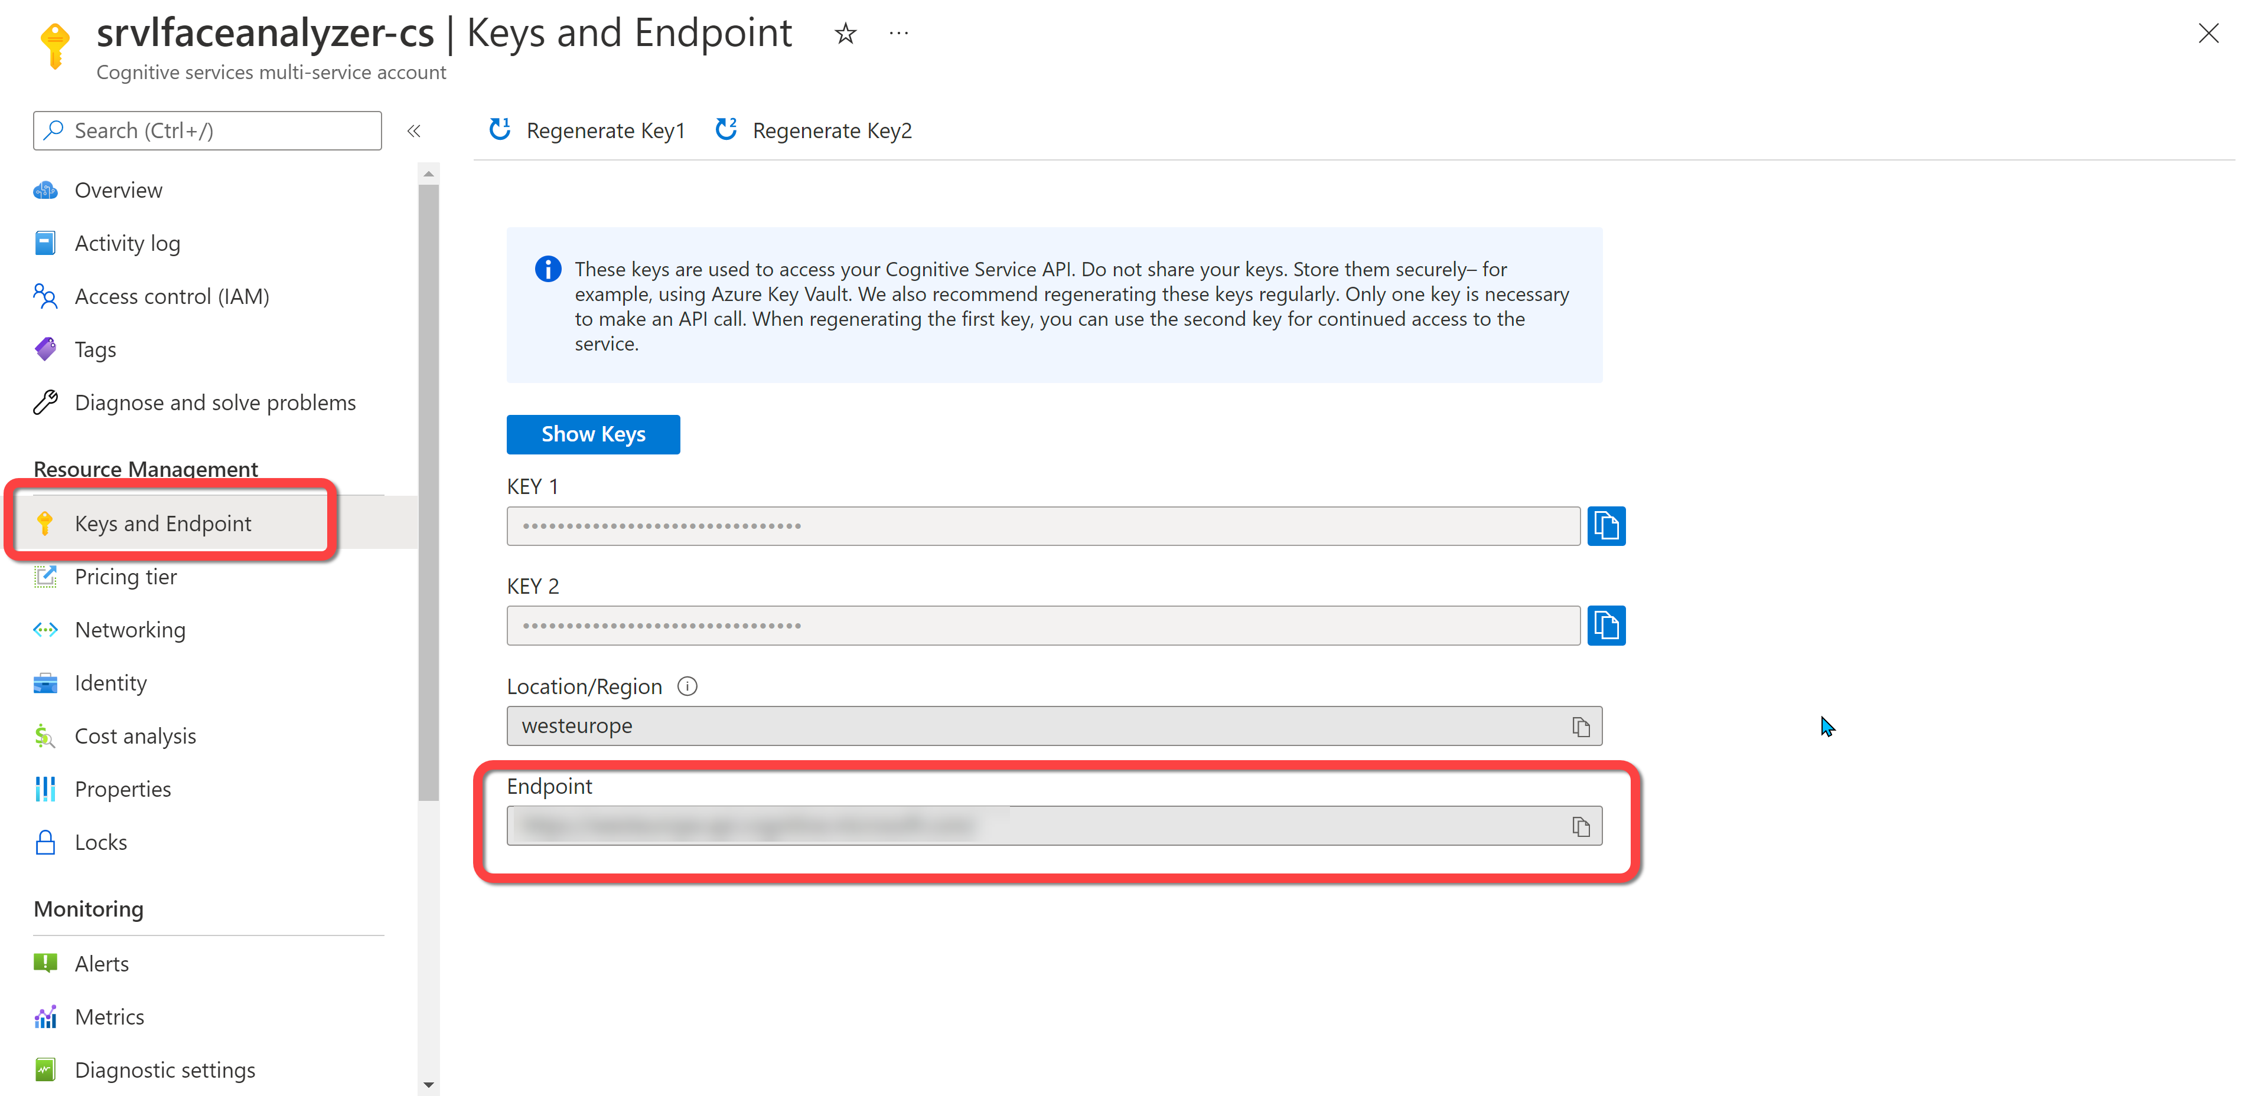Click the sidebar search box
The image size is (2268, 1096).
pos(208,130)
